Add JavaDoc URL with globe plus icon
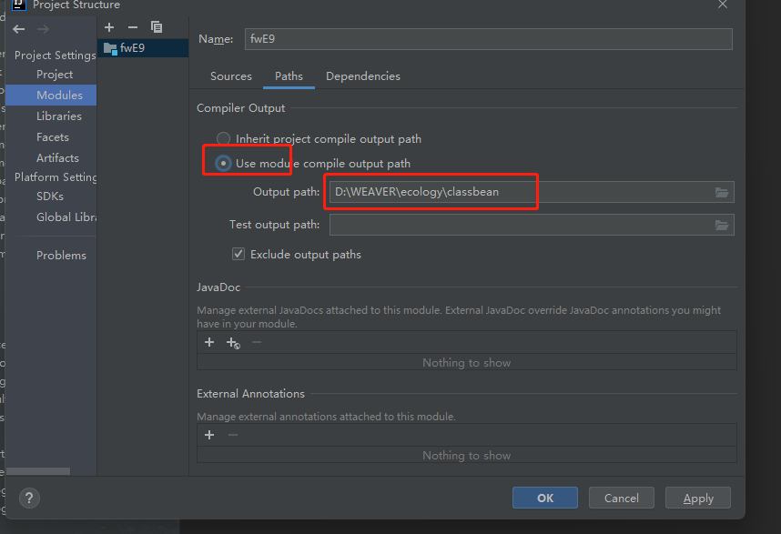 click(x=233, y=343)
